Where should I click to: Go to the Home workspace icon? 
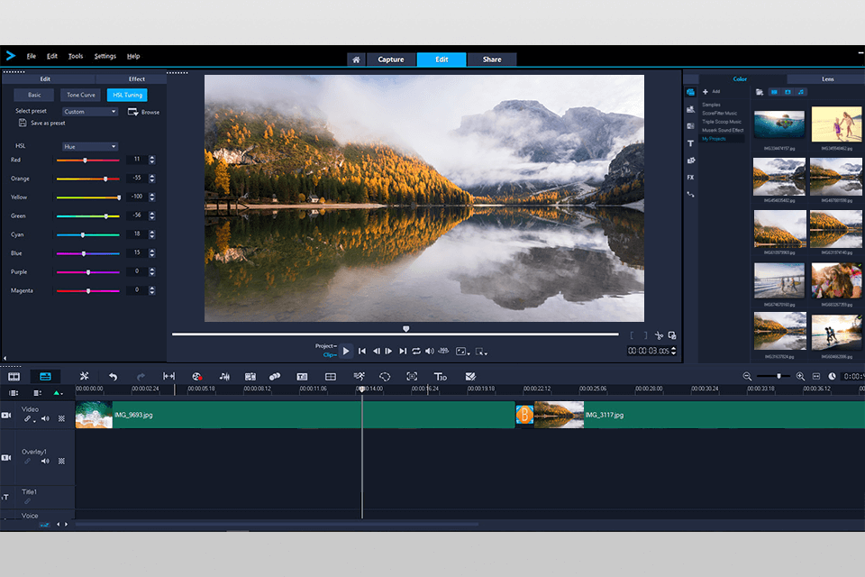pyautogui.click(x=357, y=60)
